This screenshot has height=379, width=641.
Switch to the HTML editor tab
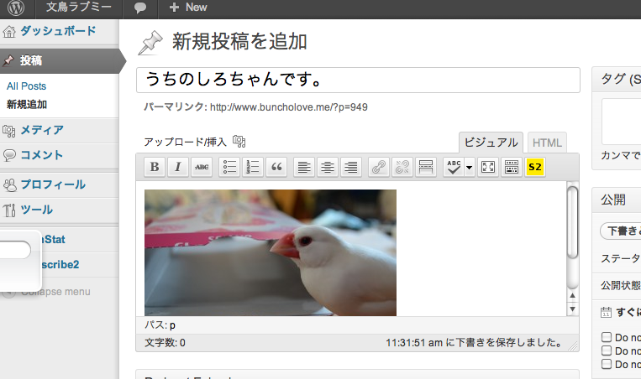tap(547, 143)
